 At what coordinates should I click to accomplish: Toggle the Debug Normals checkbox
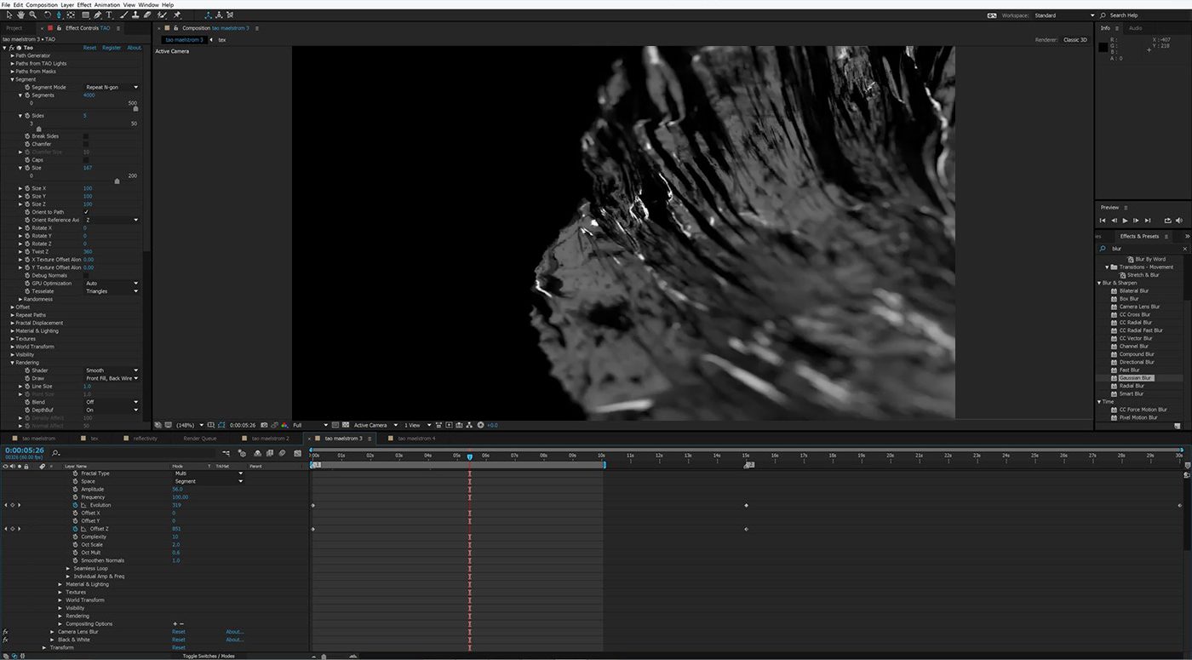click(86, 275)
